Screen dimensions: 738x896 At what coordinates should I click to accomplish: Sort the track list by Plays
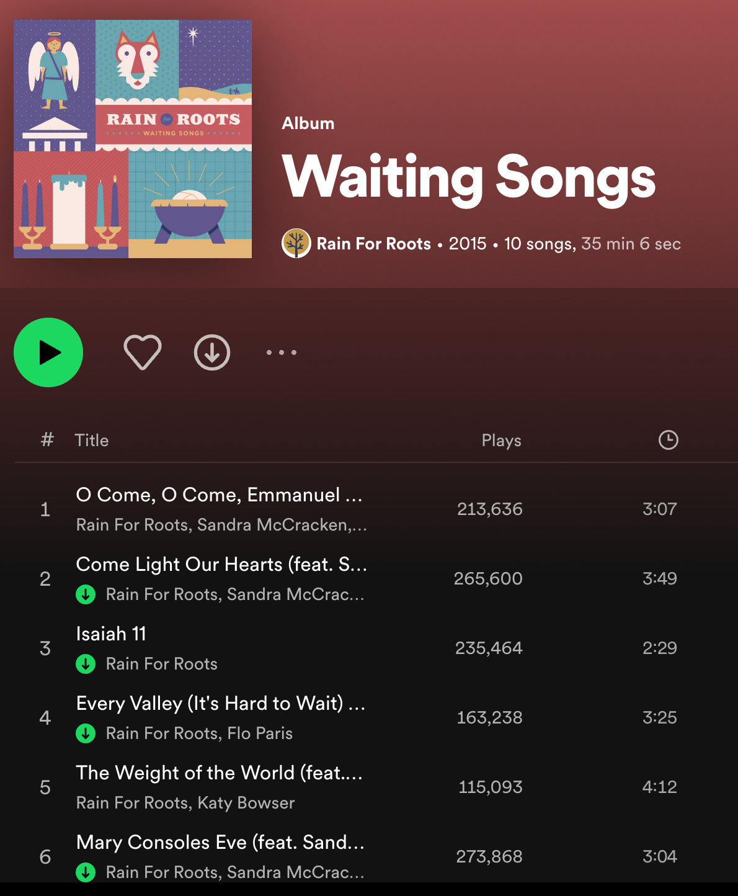coord(501,441)
